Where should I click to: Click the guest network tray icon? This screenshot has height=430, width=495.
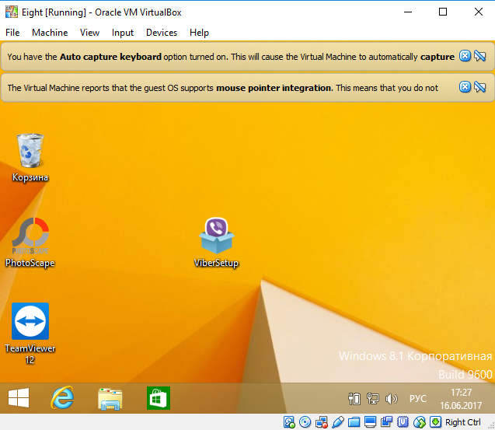click(373, 398)
